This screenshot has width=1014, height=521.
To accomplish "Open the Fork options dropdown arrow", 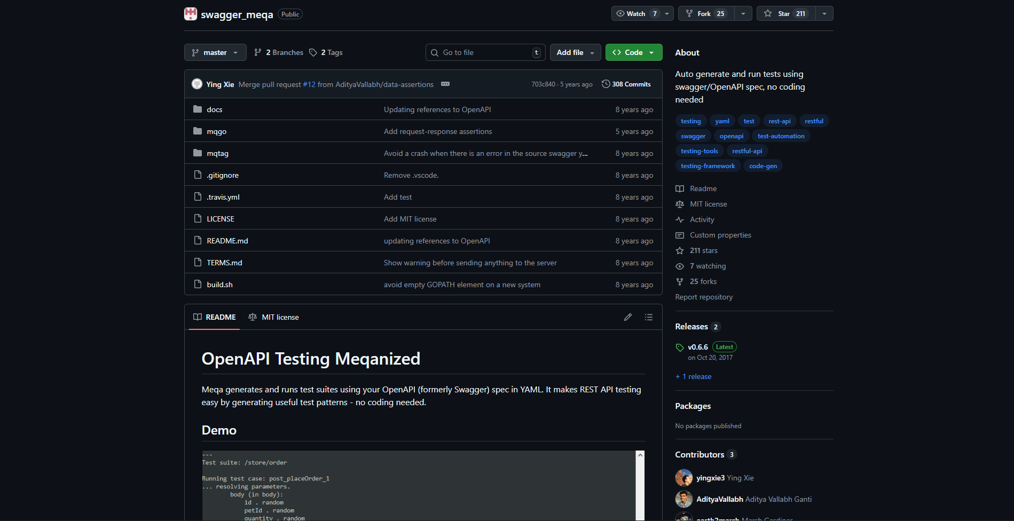I will (x=743, y=13).
